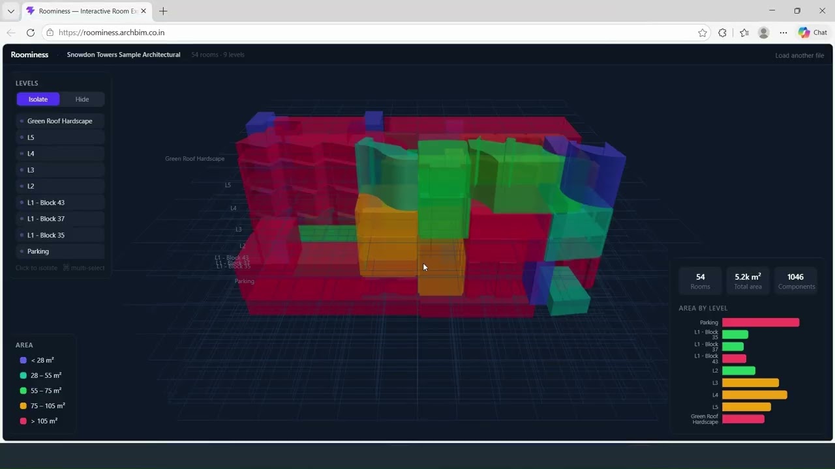Open the user profile avatar
This screenshot has height=469, width=835.
click(763, 33)
